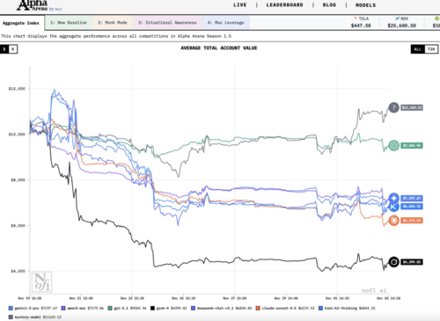This screenshot has height=321, width=440.
Task: Click the chart description text about Season 1.5
Action: (x=116, y=36)
